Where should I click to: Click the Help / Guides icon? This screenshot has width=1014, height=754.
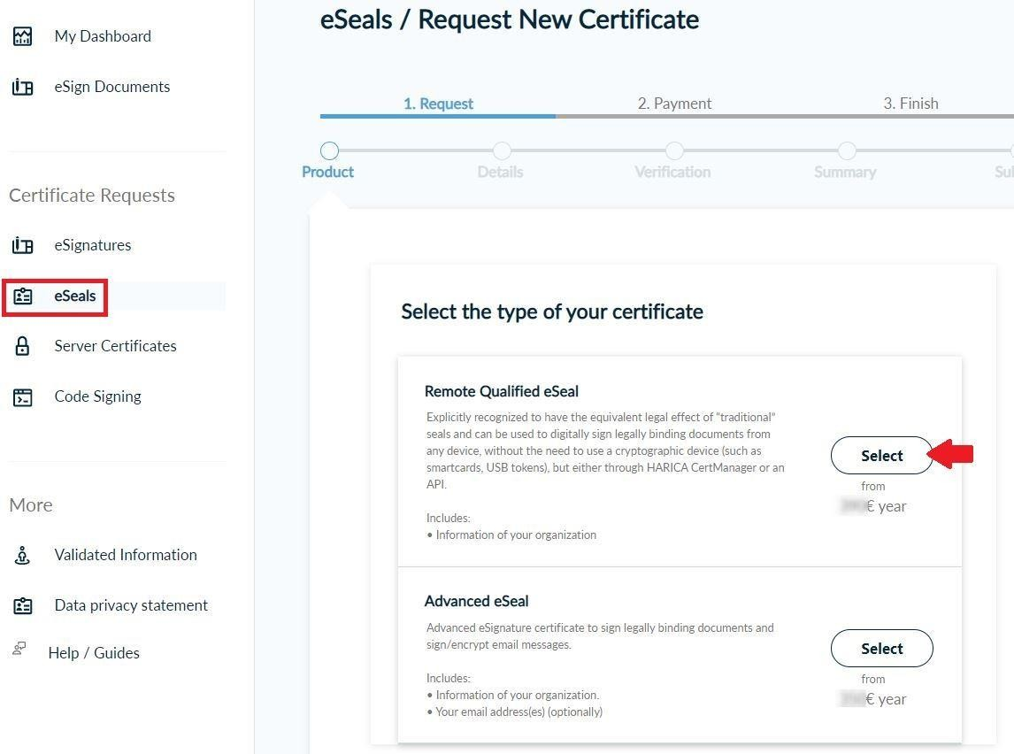(x=19, y=652)
